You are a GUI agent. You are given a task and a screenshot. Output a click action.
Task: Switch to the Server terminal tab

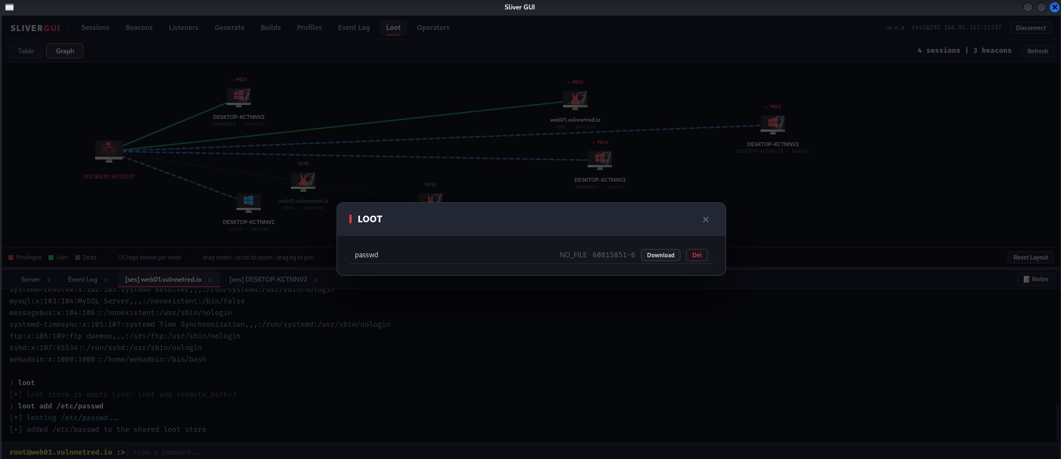point(31,280)
